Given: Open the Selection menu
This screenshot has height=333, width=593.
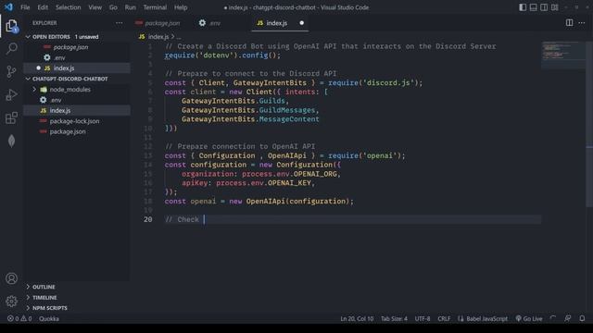Looking at the screenshot, I should [68, 7].
